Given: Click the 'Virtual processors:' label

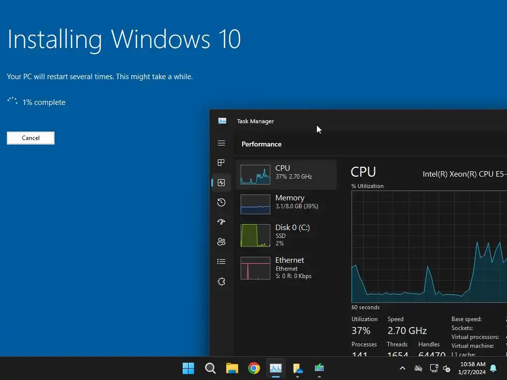Looking at the screenshot, I should point(475,336).
